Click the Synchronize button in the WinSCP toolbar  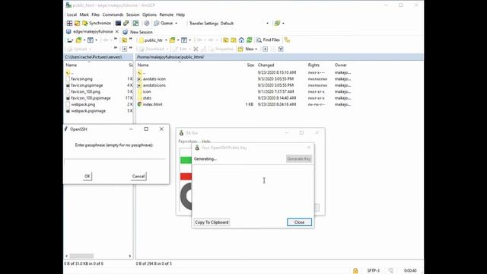[97, 24]
